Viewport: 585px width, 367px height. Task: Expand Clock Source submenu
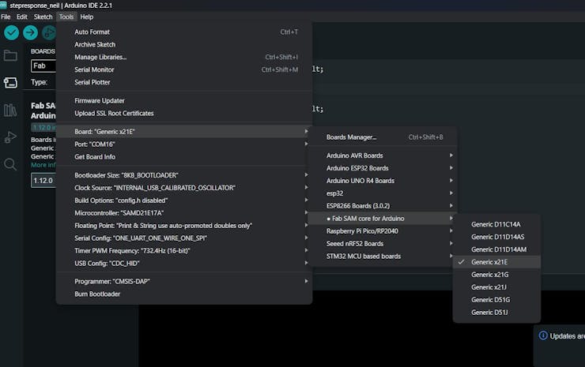click(184, 188)
